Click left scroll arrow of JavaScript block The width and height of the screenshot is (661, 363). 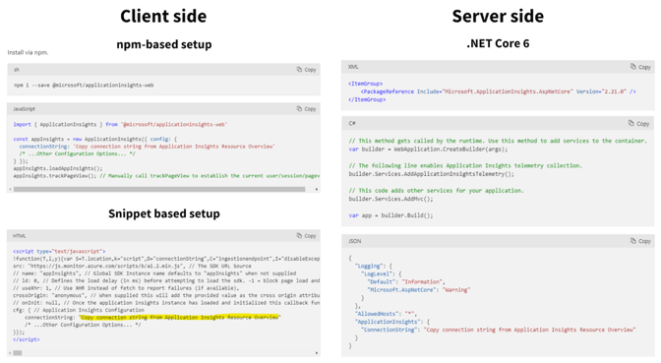coord(10,189)
